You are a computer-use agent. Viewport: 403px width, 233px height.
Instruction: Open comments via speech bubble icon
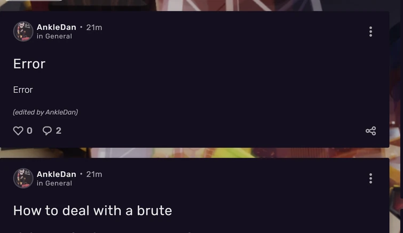[x=47, y=131]
